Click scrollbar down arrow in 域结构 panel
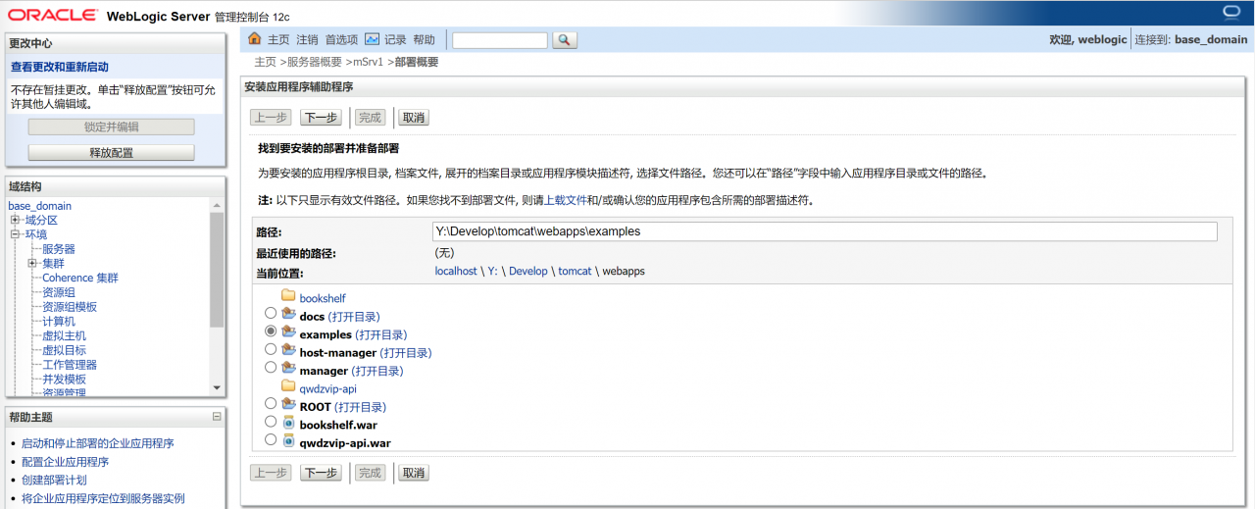Viewport: 1255px width, 509px height. pos(217,388)
